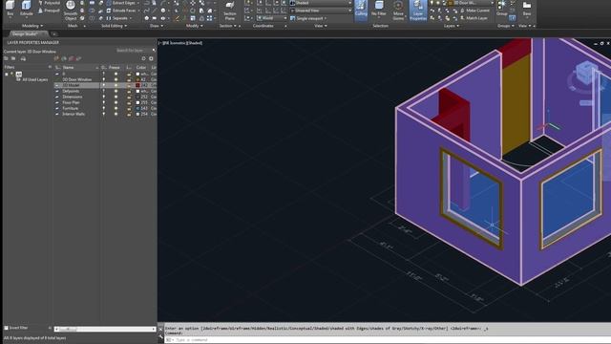Click the Layer Properties ribbon button
Screen dimensions: 611x344
click(418, 11)
